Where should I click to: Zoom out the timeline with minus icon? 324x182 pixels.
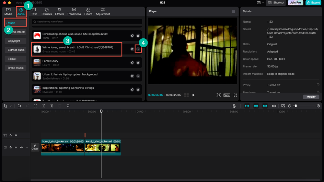coord(289,106)
